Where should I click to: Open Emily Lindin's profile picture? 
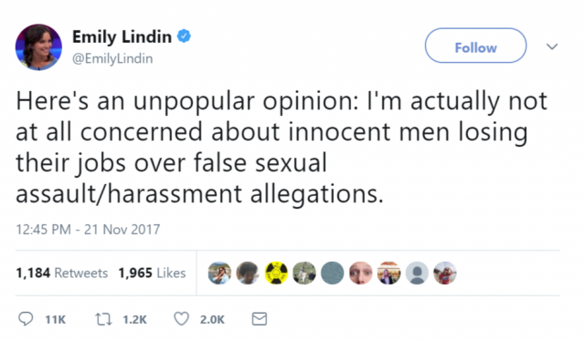coord(38,47)
